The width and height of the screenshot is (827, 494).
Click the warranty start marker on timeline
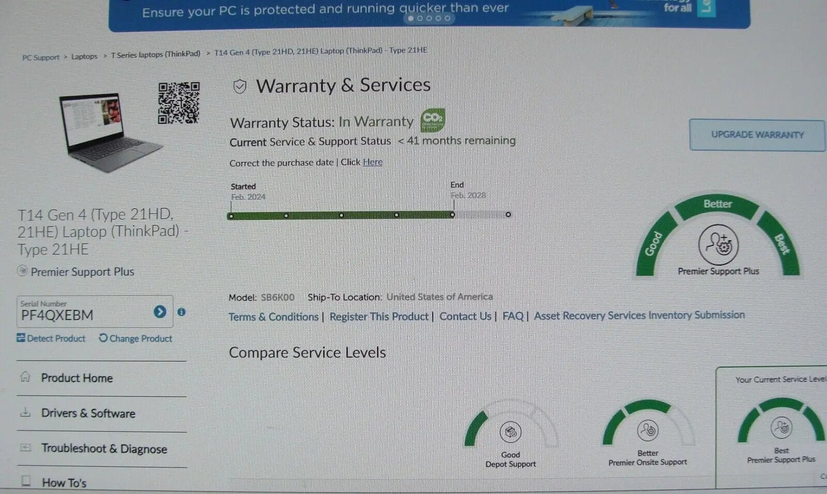point(231,216)
